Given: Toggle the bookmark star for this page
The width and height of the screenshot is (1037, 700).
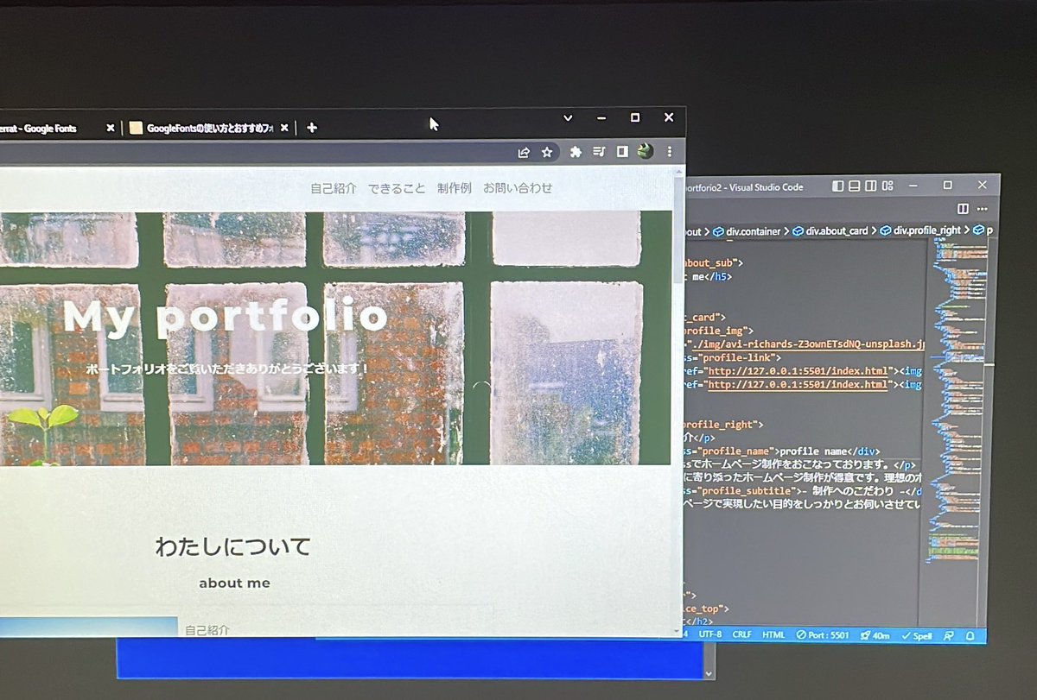Looking at the screenshot, I should point(546,152).
